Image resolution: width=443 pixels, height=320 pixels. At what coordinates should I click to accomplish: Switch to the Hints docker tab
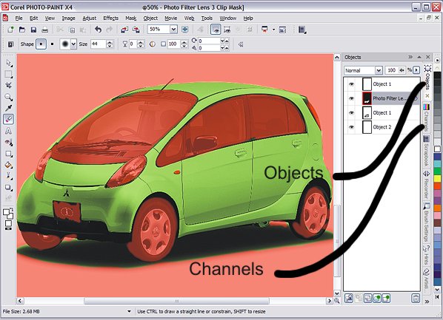[427, 254]
